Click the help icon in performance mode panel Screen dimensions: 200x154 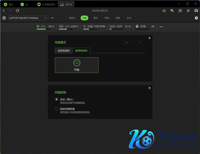tap(149, 38)
